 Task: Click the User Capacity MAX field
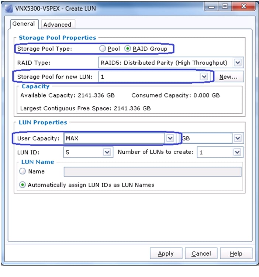pos(114,138)
